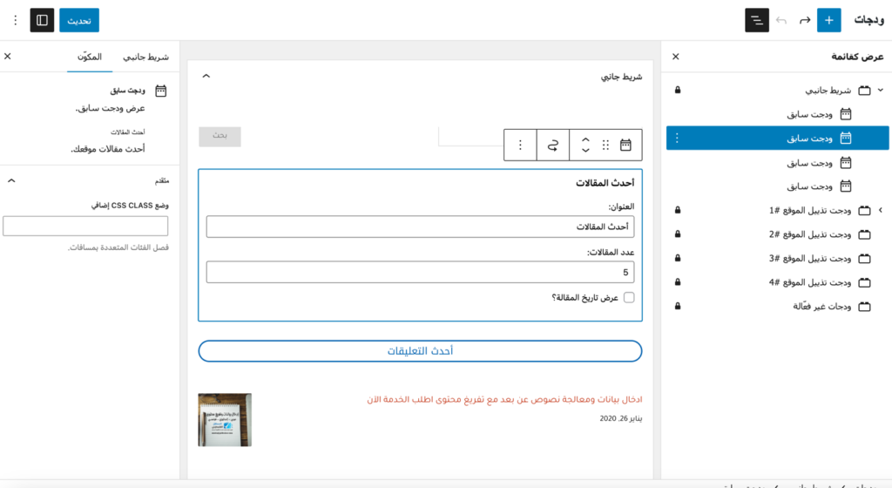Move block down with the down chevron
This screenshot has height=488, width=892.
click(x=585, y=151)
